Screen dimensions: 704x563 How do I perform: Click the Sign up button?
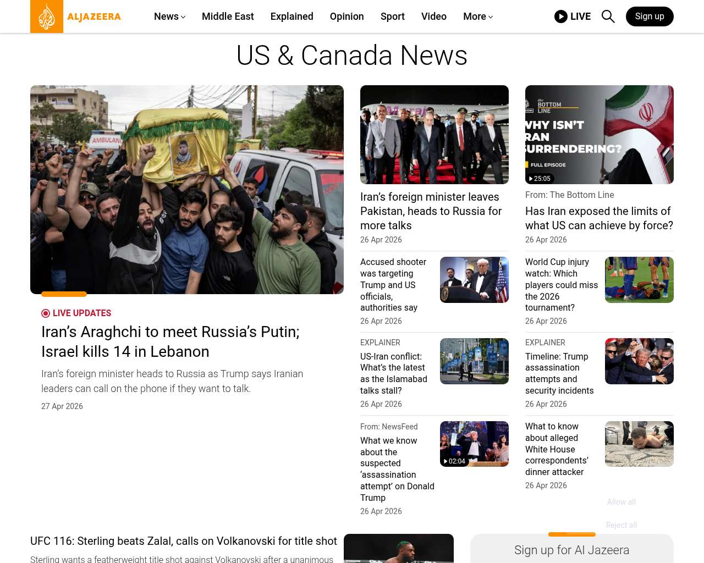(649, 16)
